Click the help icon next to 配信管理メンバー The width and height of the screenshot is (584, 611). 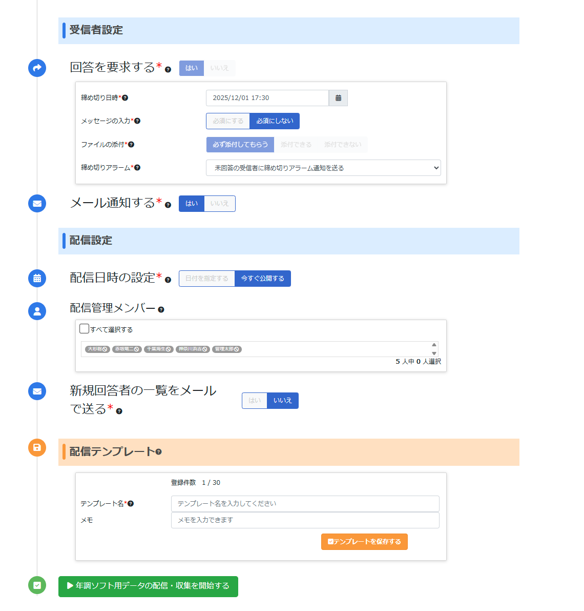[161, 310]
